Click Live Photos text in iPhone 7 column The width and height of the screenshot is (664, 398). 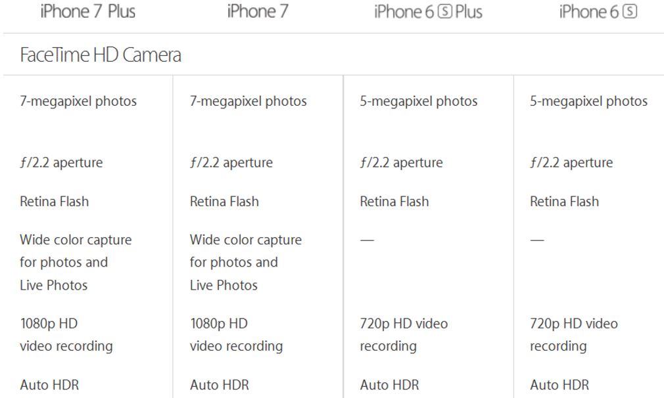coord(224,285)
